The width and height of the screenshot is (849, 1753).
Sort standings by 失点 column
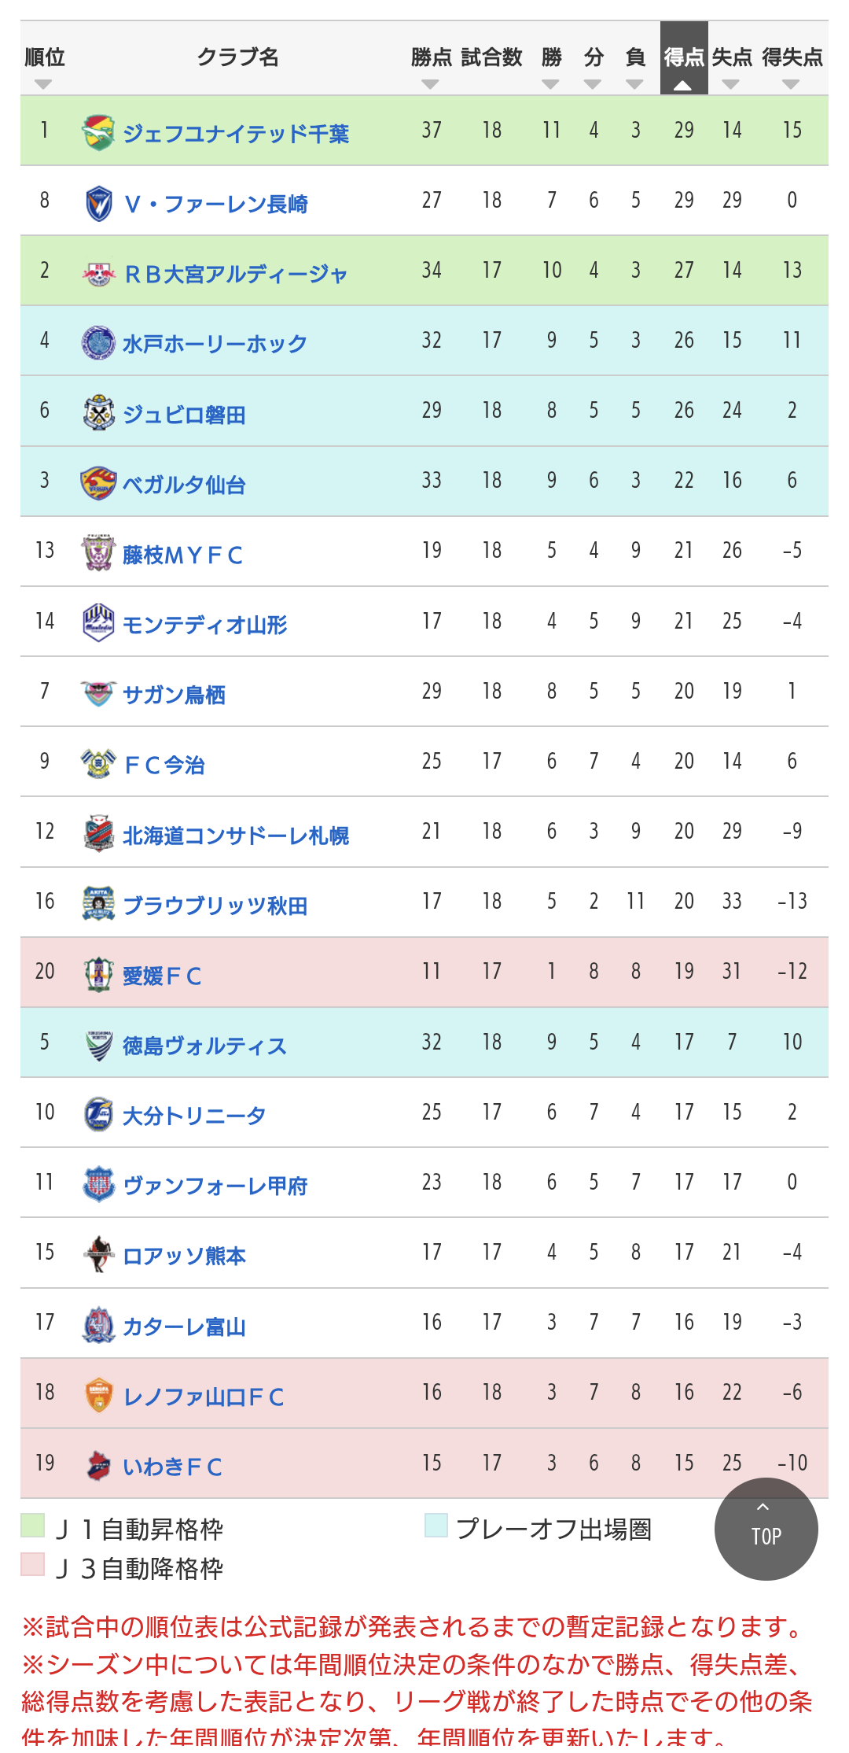click(x=732, y=58)
